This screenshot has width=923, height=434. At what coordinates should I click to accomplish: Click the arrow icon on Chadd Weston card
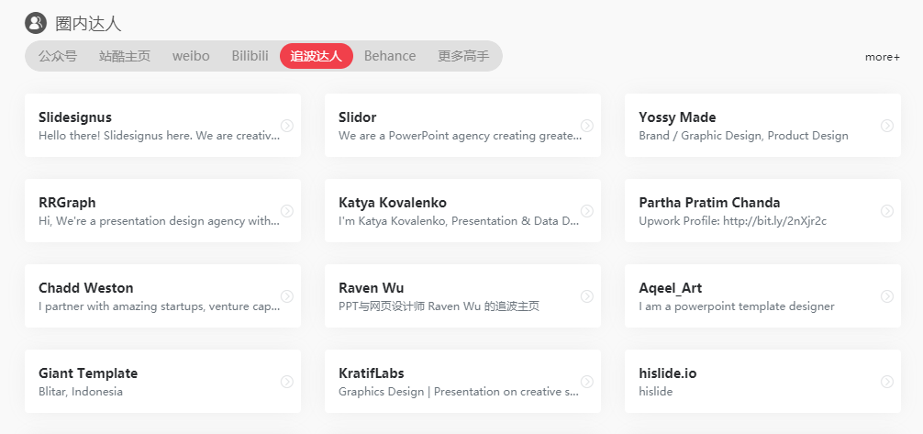pos(286,296)
